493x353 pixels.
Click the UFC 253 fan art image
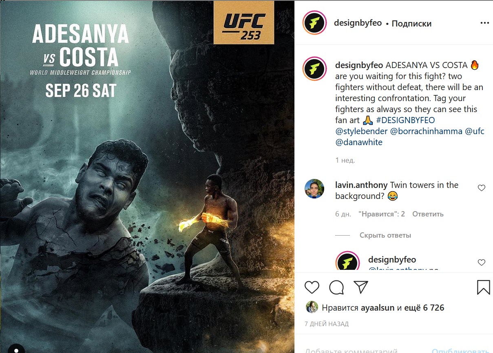click(x=147, y=176)
